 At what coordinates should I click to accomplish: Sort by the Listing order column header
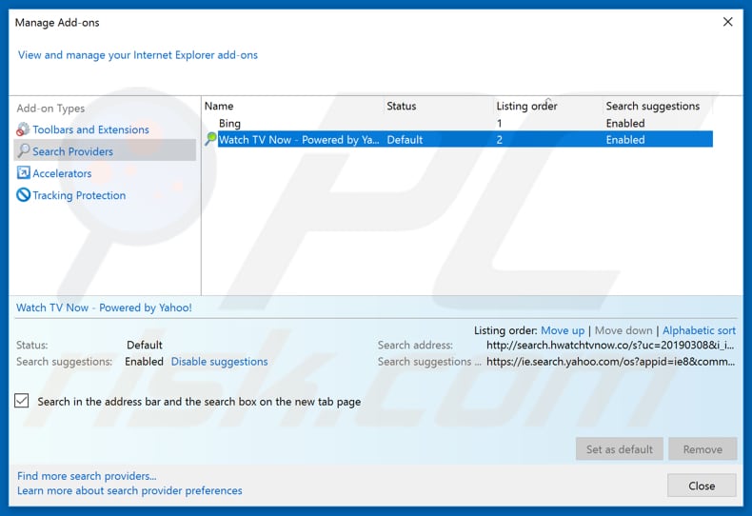pos(526,106)
